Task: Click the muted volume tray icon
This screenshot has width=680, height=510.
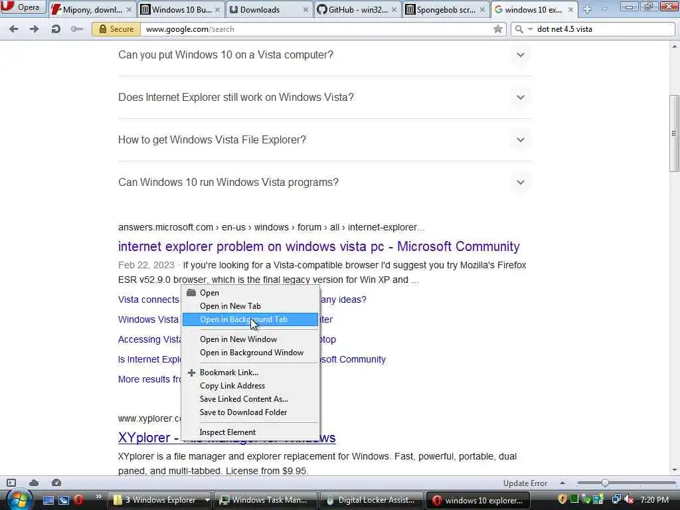Action: [629, 500]
